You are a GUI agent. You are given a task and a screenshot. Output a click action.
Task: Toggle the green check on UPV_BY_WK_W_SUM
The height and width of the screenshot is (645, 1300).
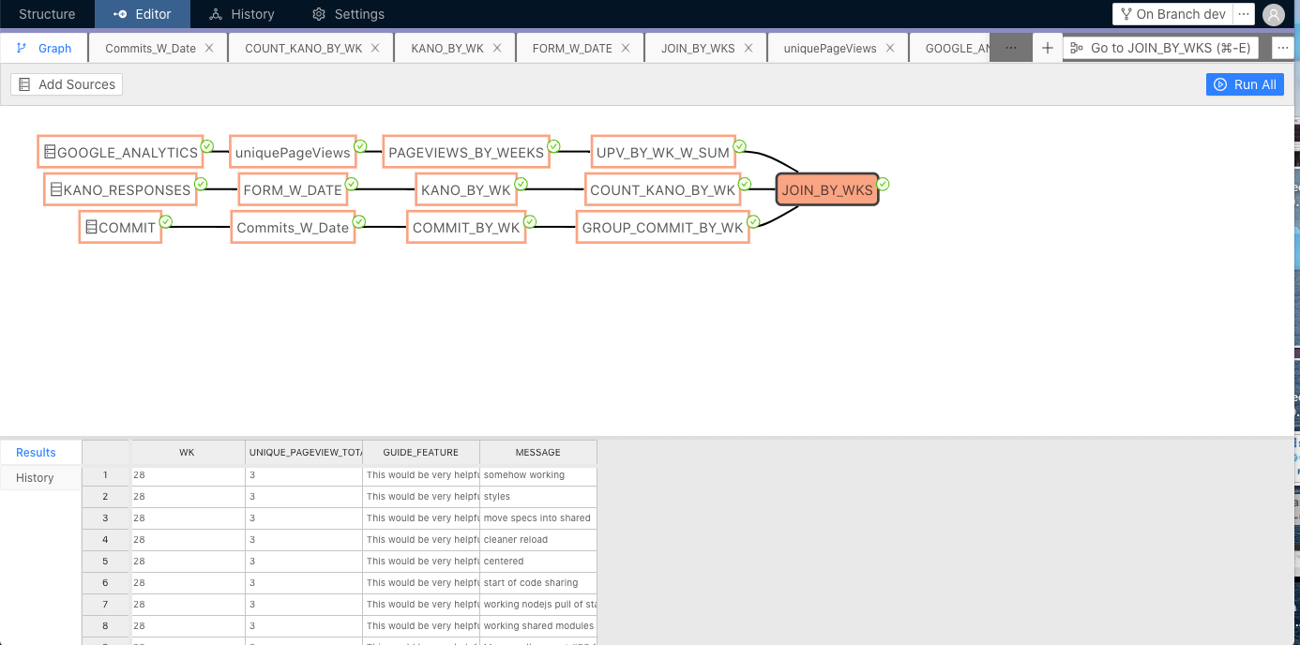(x=740, y=146)
